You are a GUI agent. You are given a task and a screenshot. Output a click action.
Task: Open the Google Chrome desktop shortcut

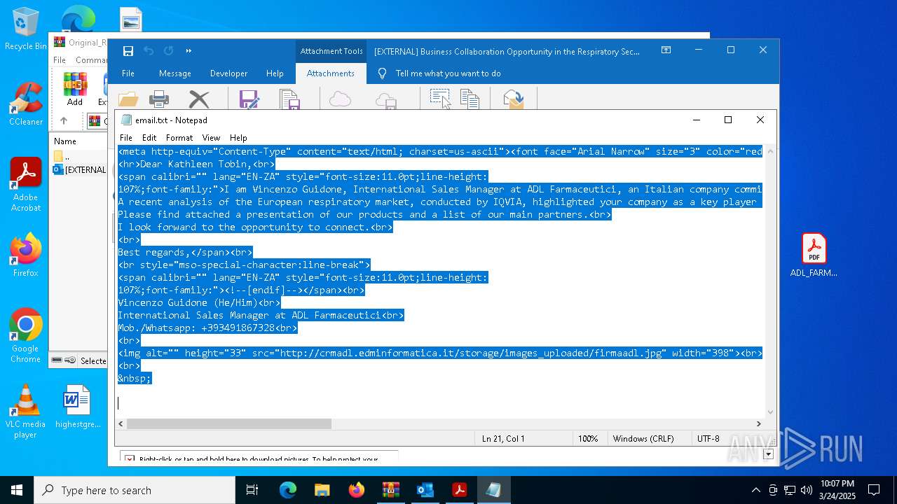click(x=26, y=336)
